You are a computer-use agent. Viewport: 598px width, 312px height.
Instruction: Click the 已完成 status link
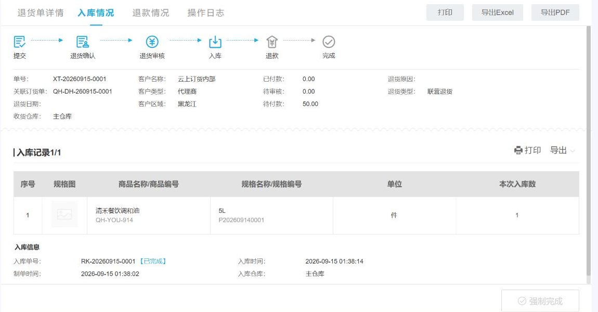(152, 261)
